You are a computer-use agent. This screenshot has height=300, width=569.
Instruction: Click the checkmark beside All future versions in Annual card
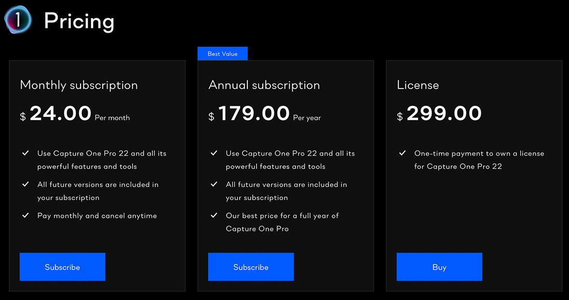pos(214,184)
